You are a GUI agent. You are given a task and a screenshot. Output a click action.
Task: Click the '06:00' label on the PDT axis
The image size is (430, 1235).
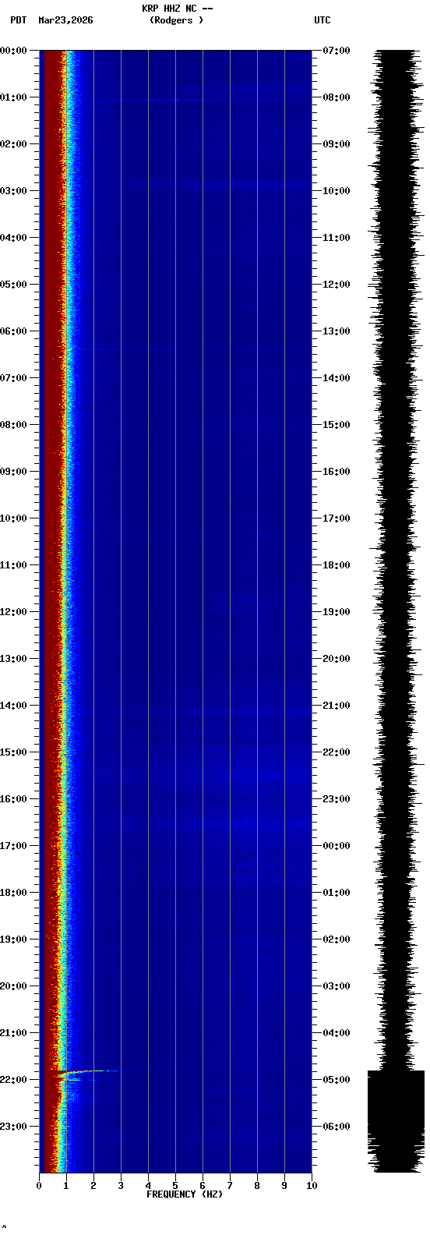(x=13, y=331)
